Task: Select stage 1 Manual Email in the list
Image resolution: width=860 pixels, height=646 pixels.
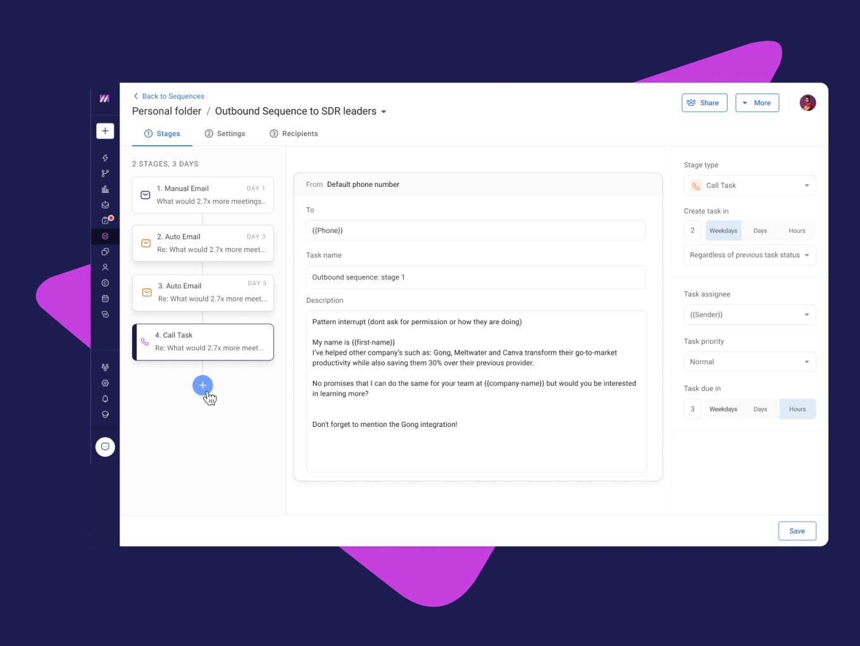Action: (x=203, y=194)
